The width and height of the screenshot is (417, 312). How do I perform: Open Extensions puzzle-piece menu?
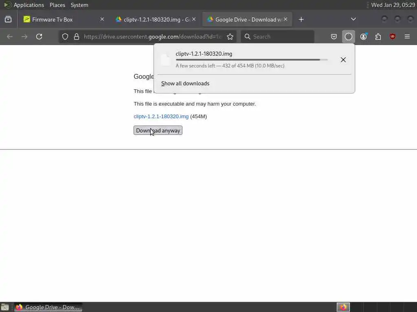378,37
